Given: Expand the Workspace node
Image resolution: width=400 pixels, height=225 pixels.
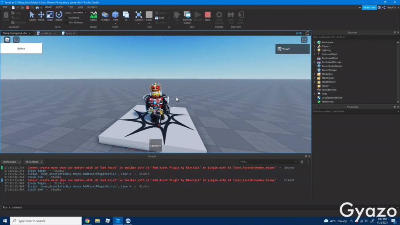Looking at the screenshot, I should tap(314, 42).
